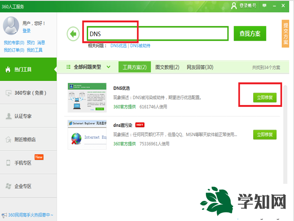Open 我的订单(0) link

[x=14, y=50]
